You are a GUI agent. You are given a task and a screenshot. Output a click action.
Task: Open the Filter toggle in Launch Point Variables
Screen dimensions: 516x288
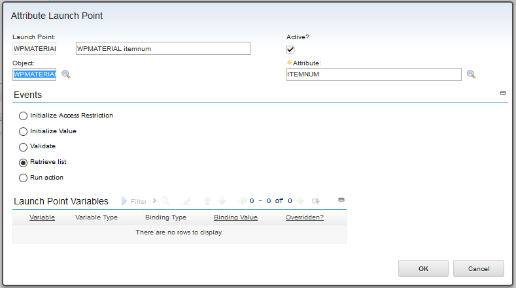click(134, 201)
